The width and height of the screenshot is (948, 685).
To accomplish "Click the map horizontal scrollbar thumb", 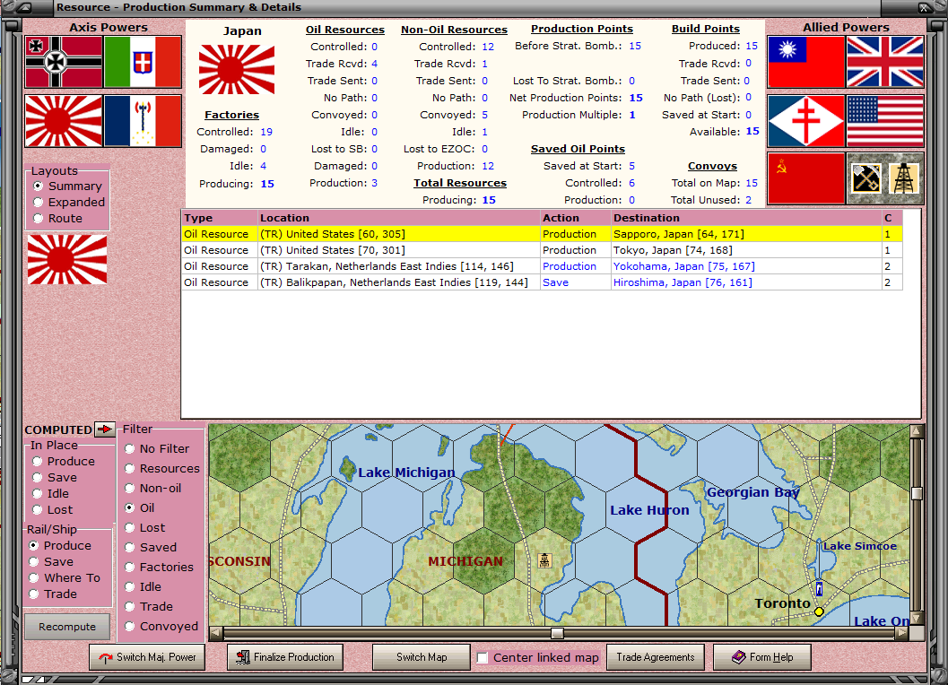I will [557, 633].
